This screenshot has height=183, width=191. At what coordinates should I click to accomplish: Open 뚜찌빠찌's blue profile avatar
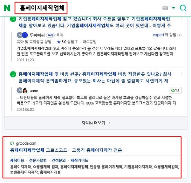pyautogui.click(x=25, y=35)
